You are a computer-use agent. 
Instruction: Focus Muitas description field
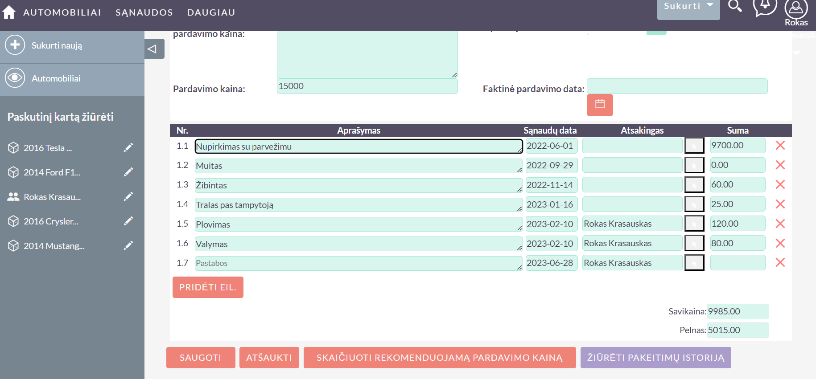point(359,166)
